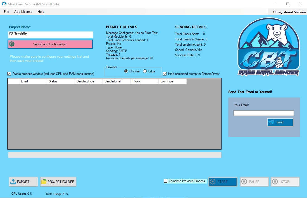Click the MES bear icon in the title bar
307x198 pixels.
pos(4,4)
